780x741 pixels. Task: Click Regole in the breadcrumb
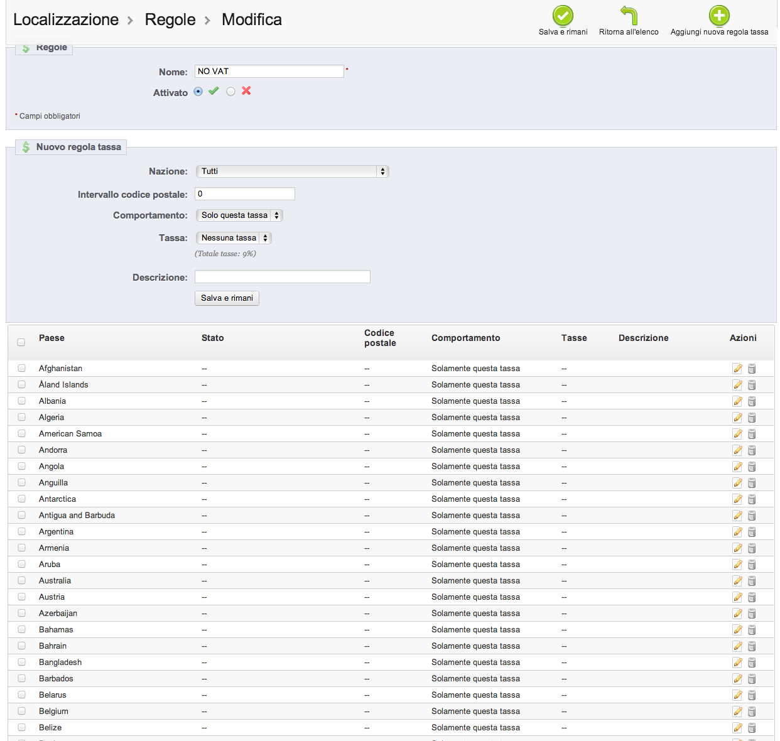(170, 19)
